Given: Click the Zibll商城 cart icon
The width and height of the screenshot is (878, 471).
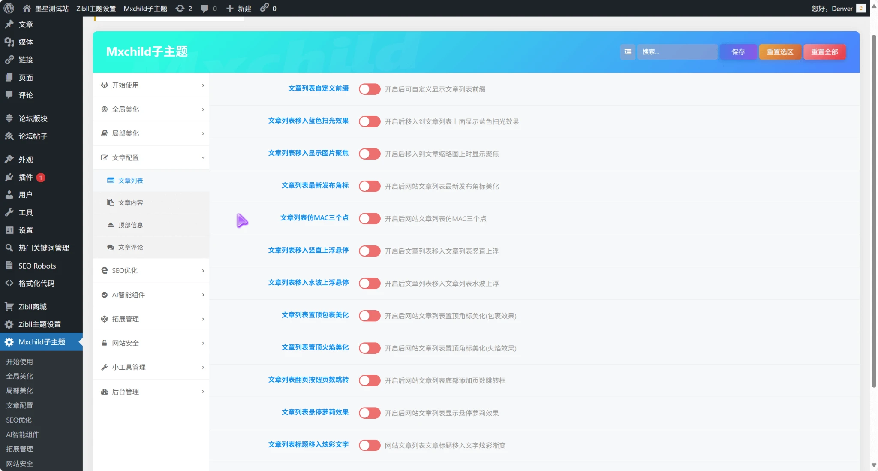Looking at the screenshot, I should (9, 307).
